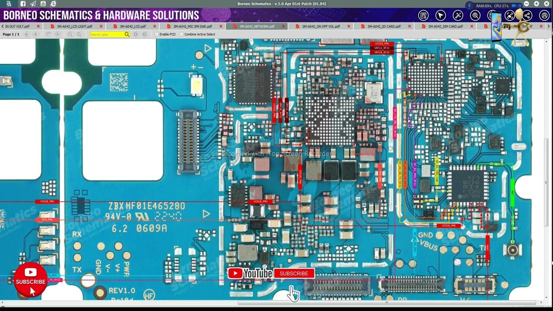This screenshot has height=311, width=553.
Task: Click the recorder camera icon beside CPU
Action: click(x=514, y=6)
